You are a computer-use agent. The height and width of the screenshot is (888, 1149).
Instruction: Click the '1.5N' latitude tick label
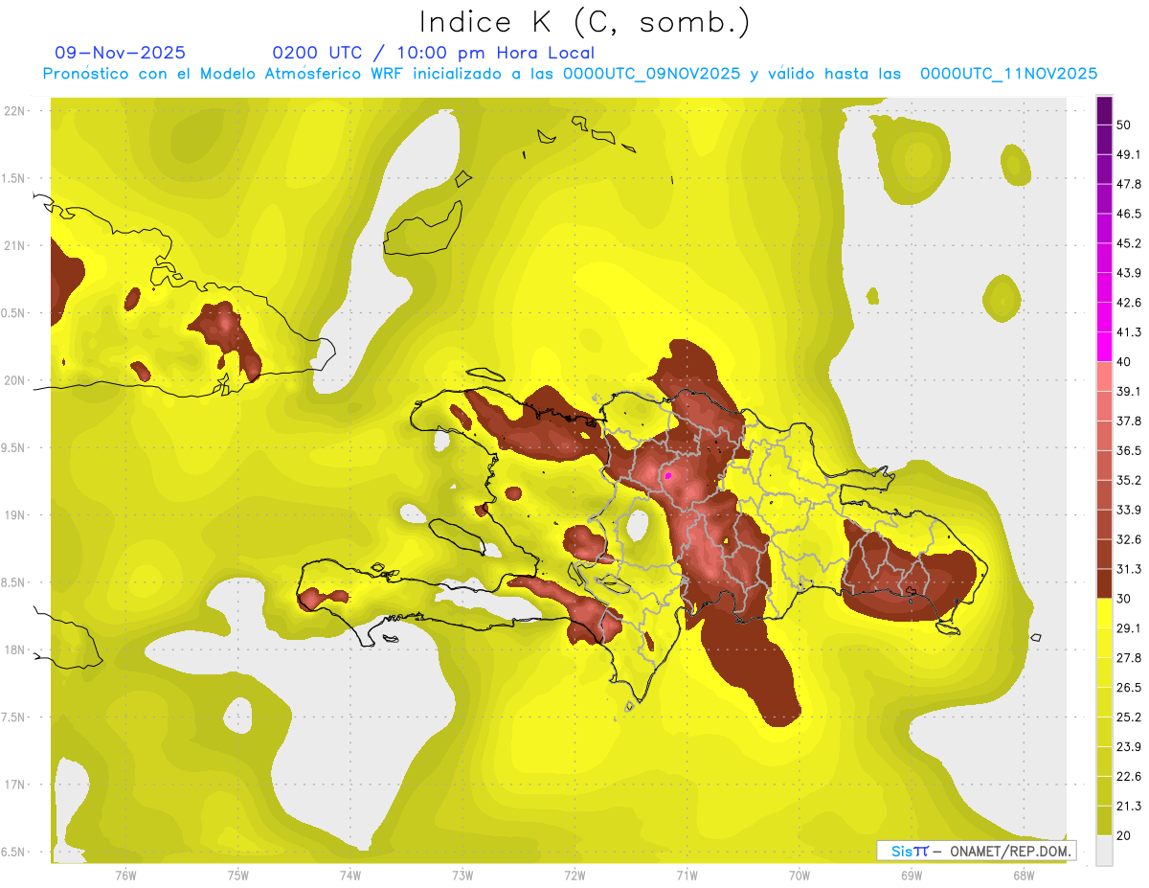[14, 178]
